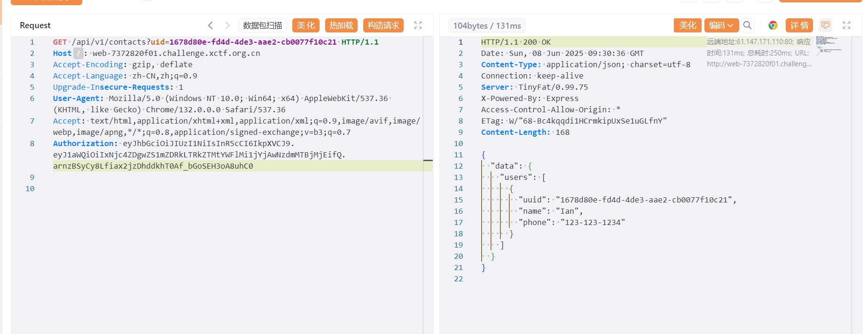The image size is (867, 334).
Task: Click the question mark beside Host
Action: pos(78,53)
